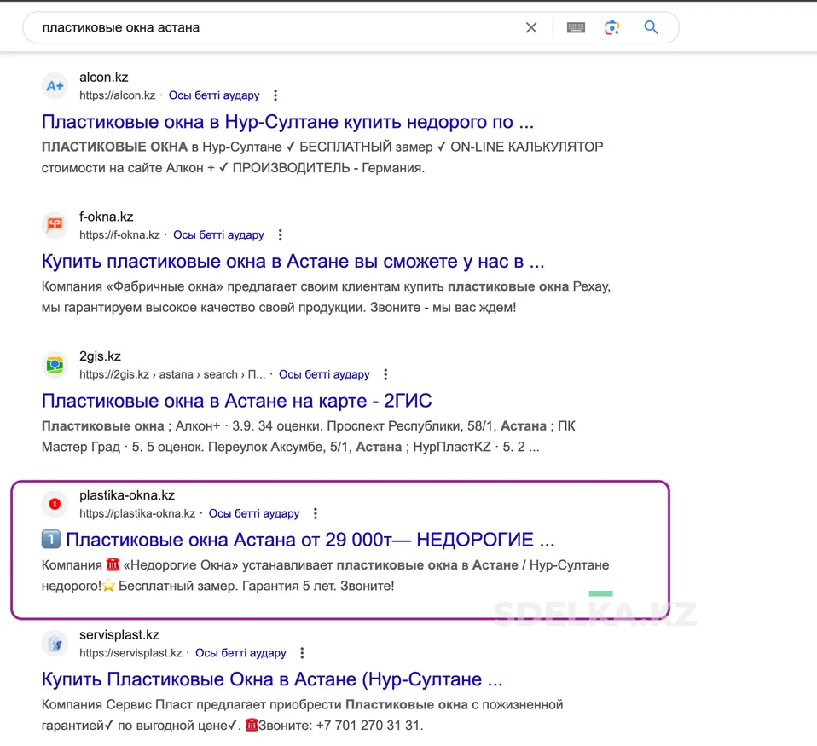Click snippet text 'Бесплатный замер. Гарантия 5 лет. Звоните!'
Image resolution: width=817 pixels, height=746 pixels.
point(257,586)
